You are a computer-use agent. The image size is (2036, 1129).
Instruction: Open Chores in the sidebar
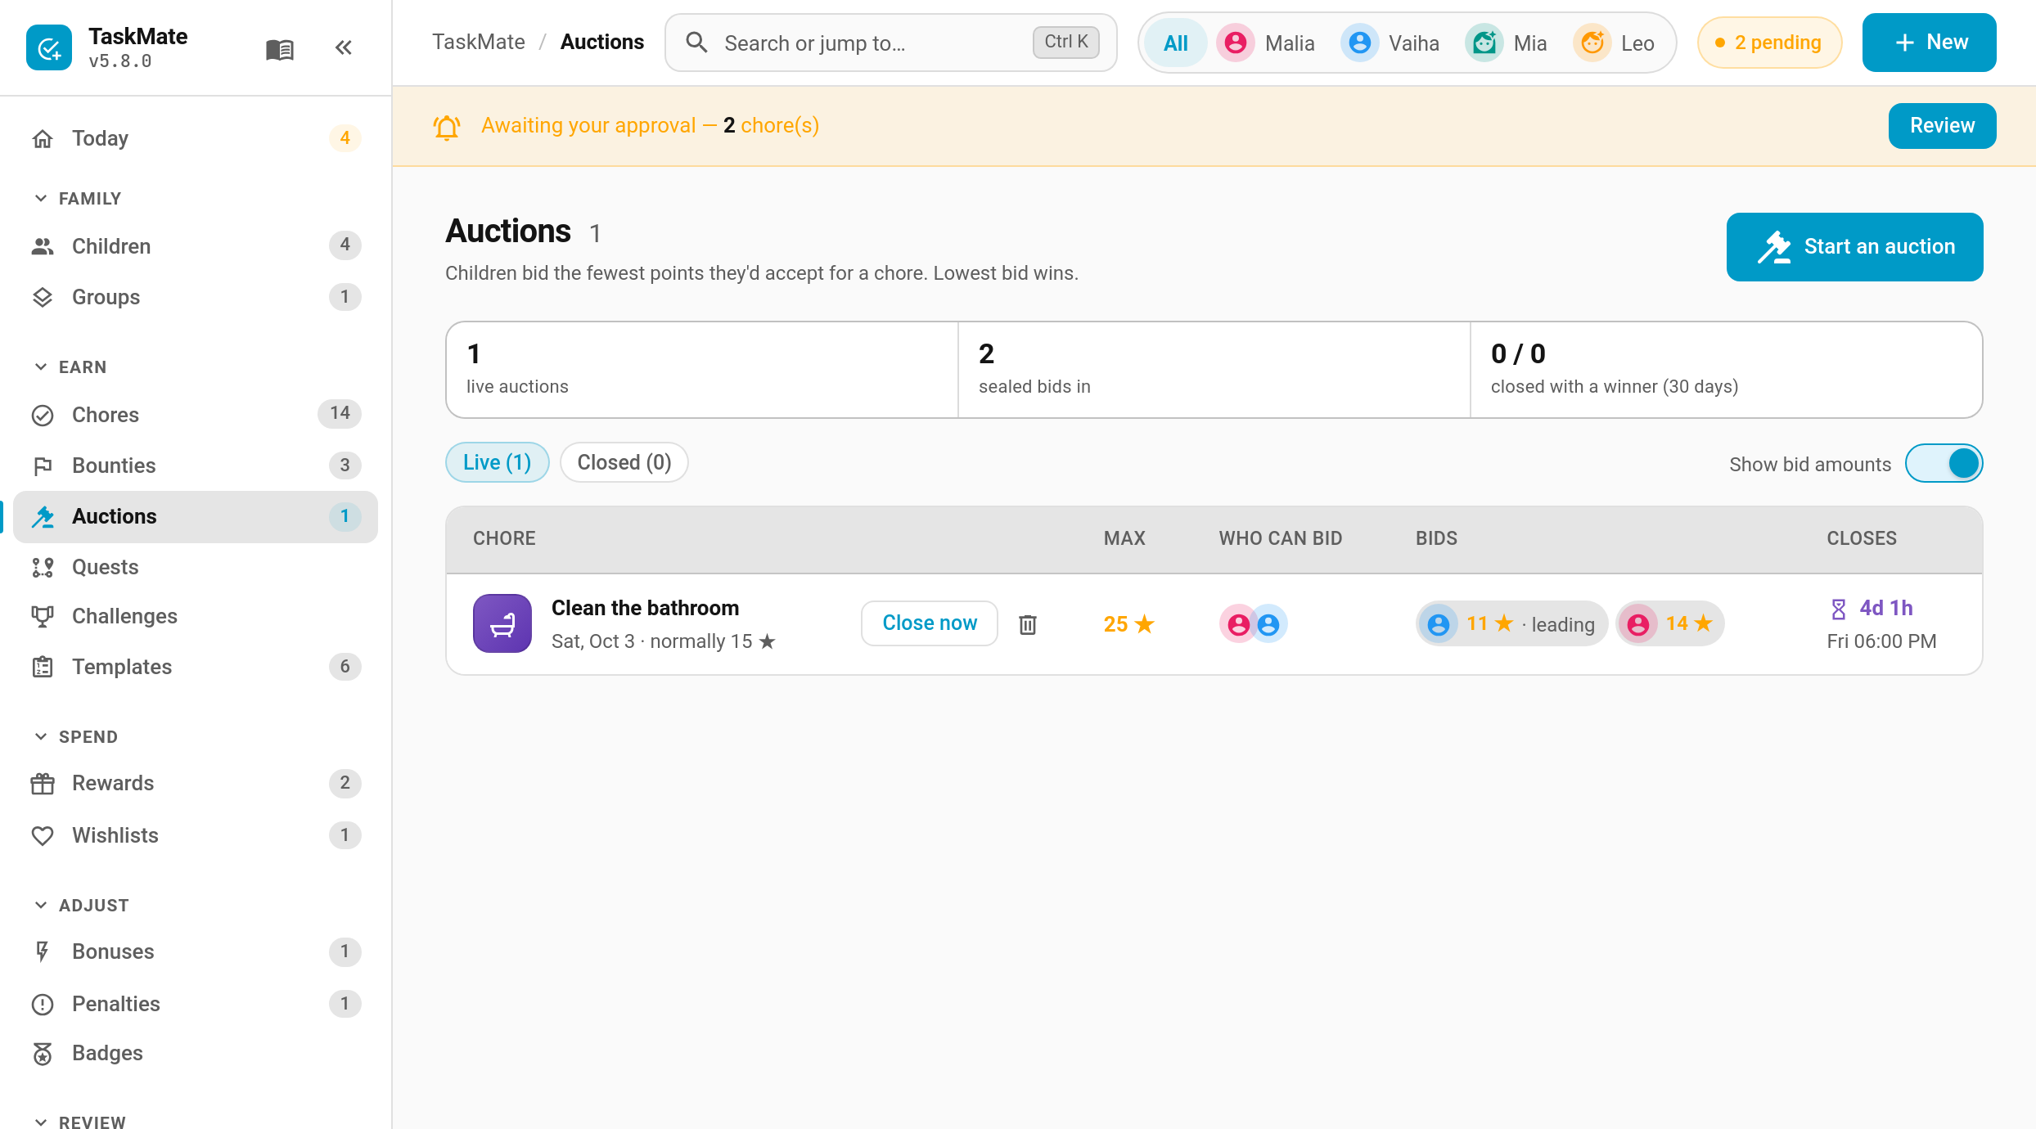(x=196, y=415)
